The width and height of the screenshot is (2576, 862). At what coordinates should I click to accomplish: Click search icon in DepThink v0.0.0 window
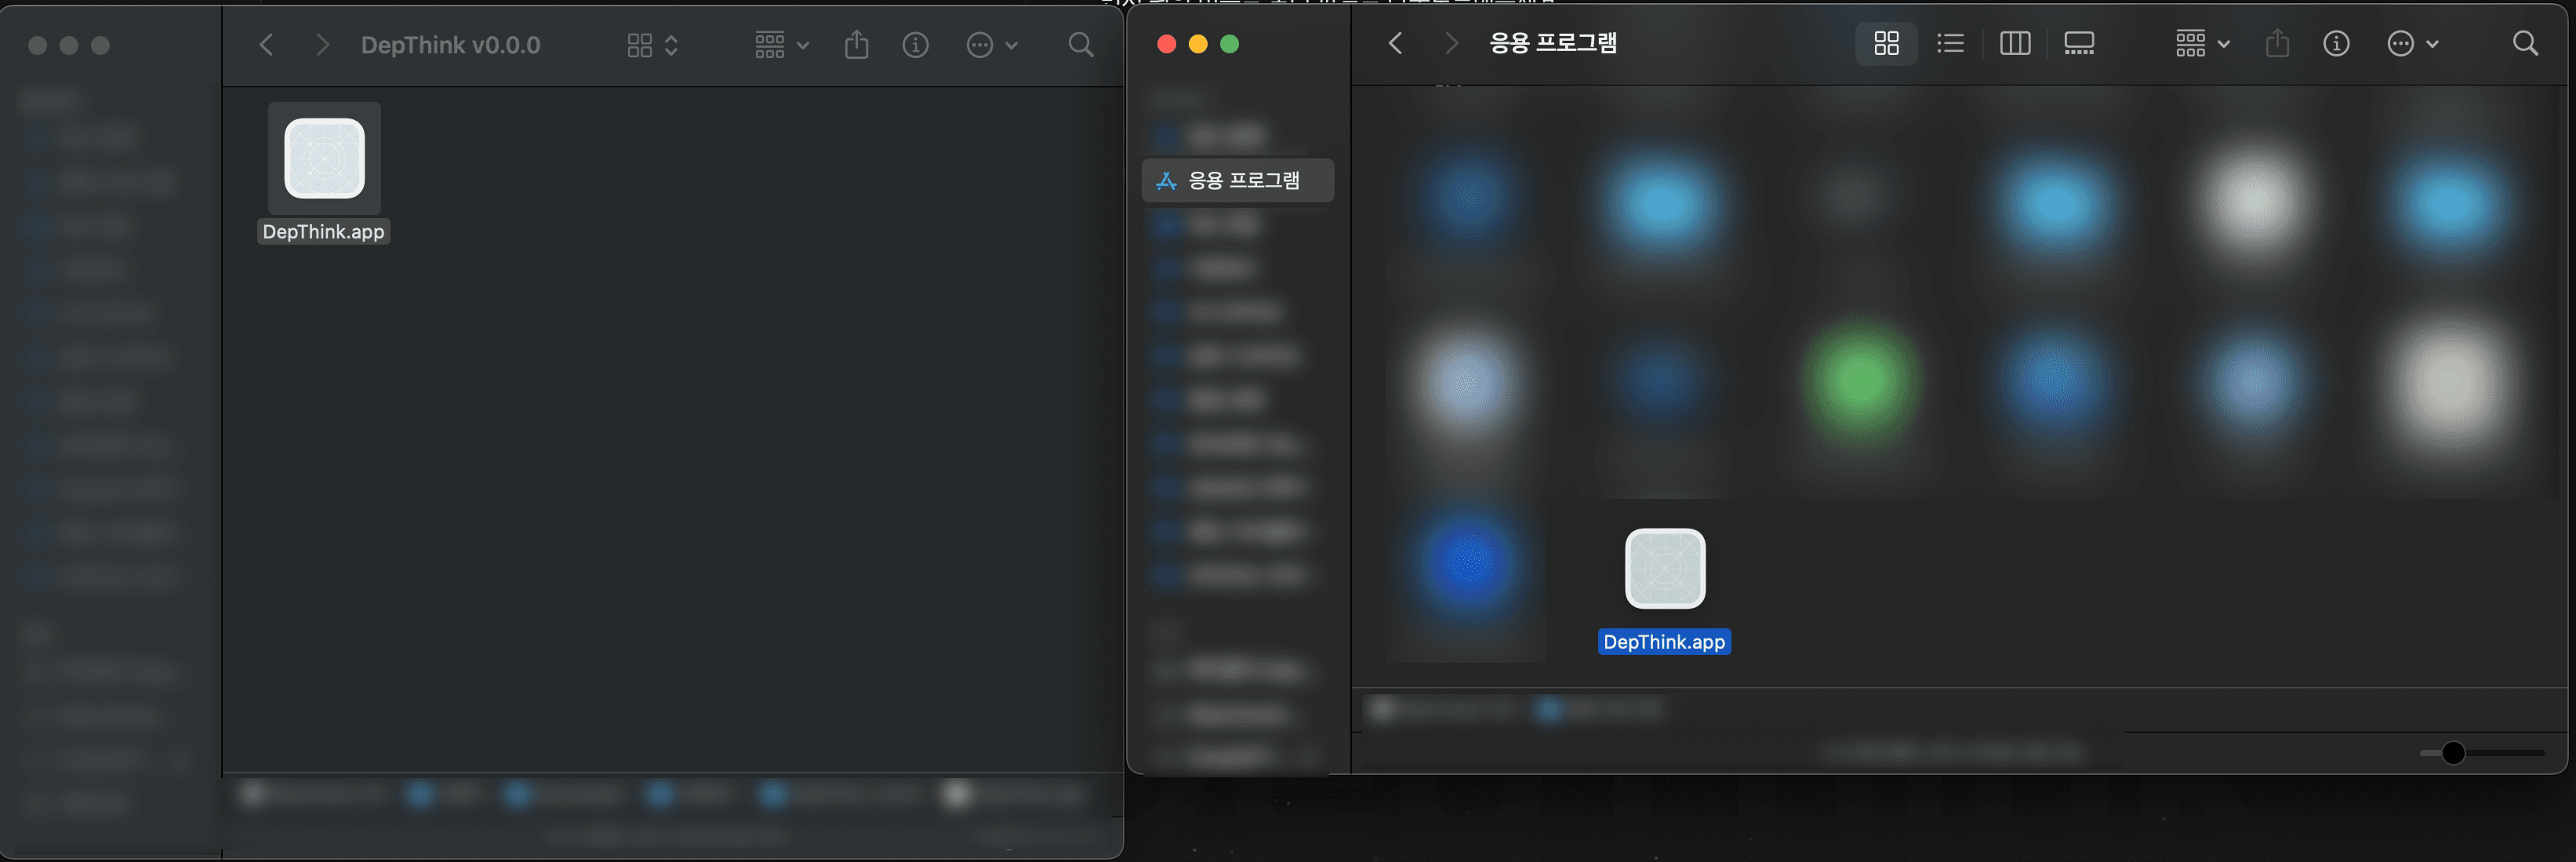pos(1080,45)
